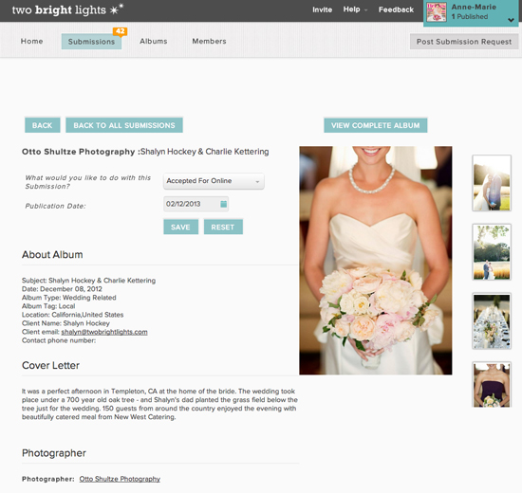Screen dimensions: 522x493
Task: Navigate to the Home tab
Action: (31, 42)
